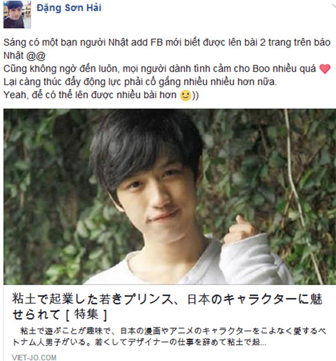Click the trailing ellipsis of the article description
Viewport: 336px width, 361px height.
pos(263,344)
